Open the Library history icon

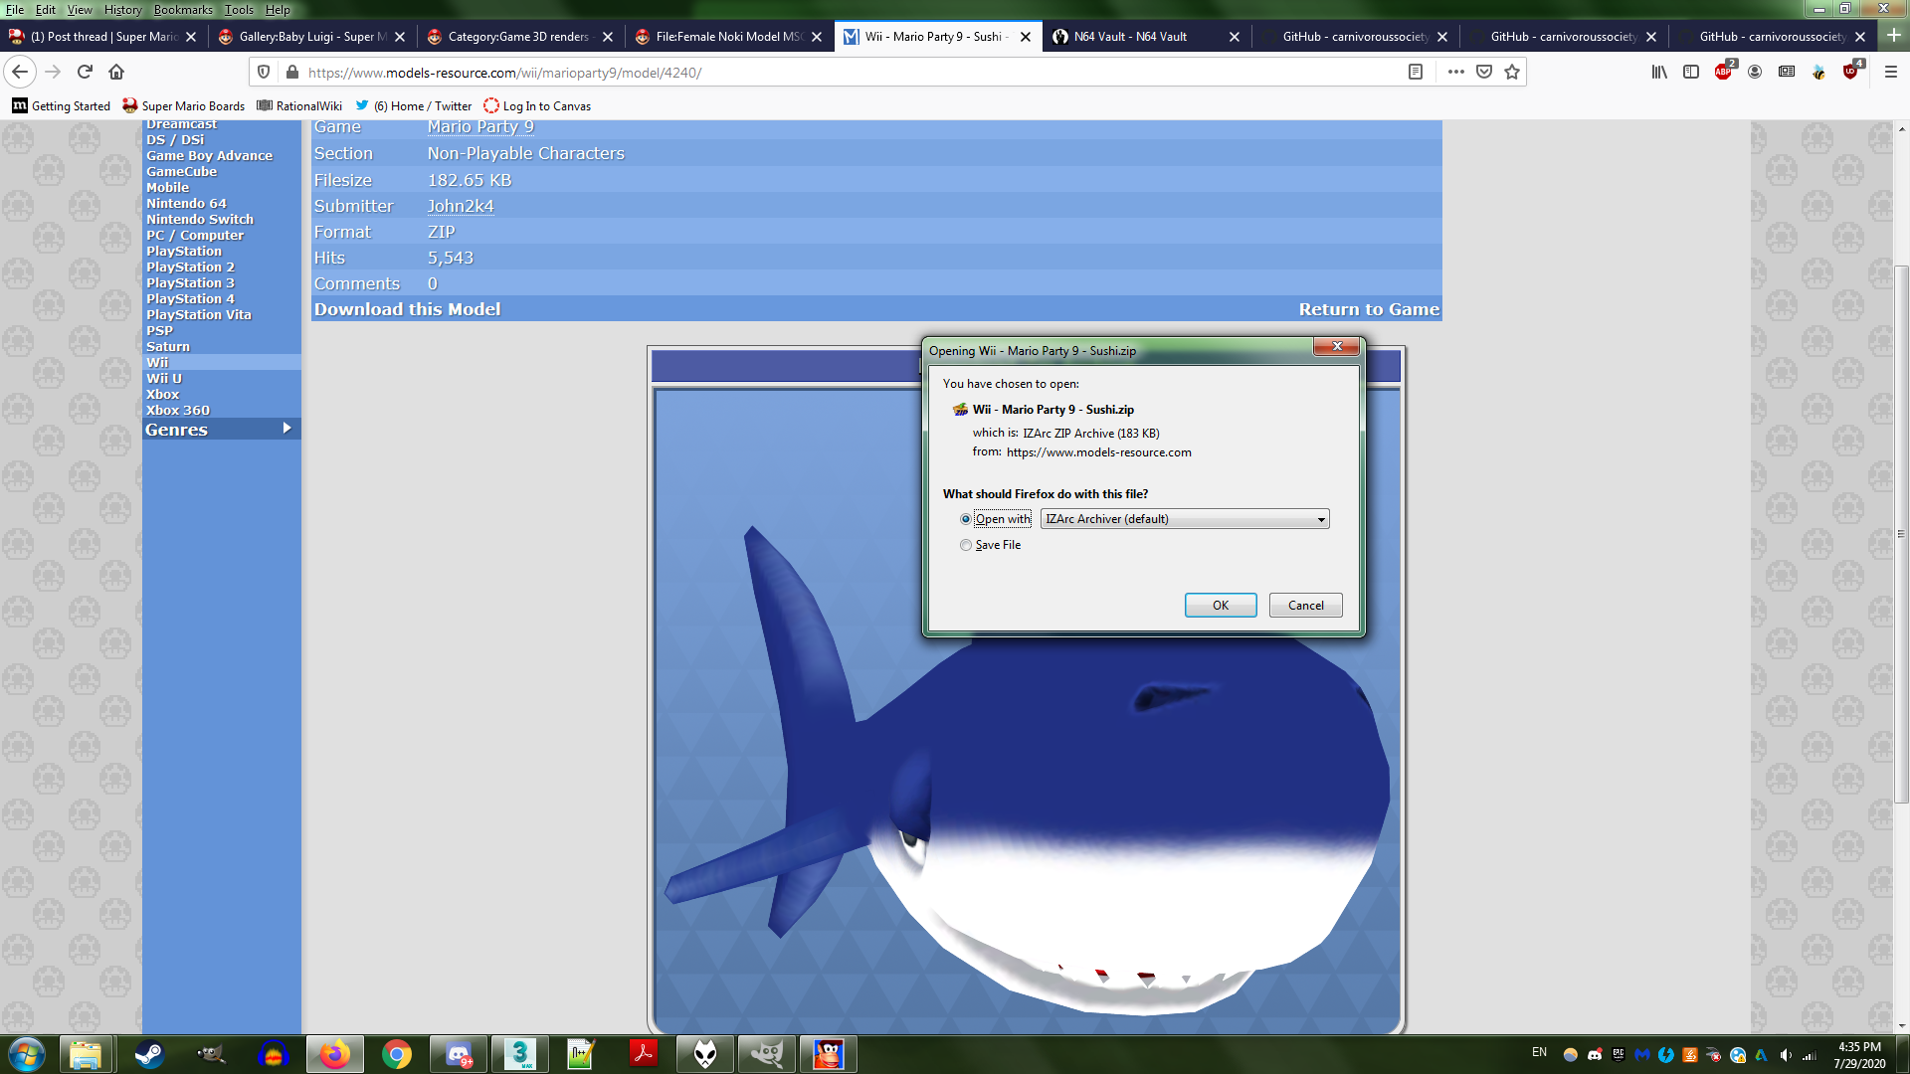(1659, 72)
